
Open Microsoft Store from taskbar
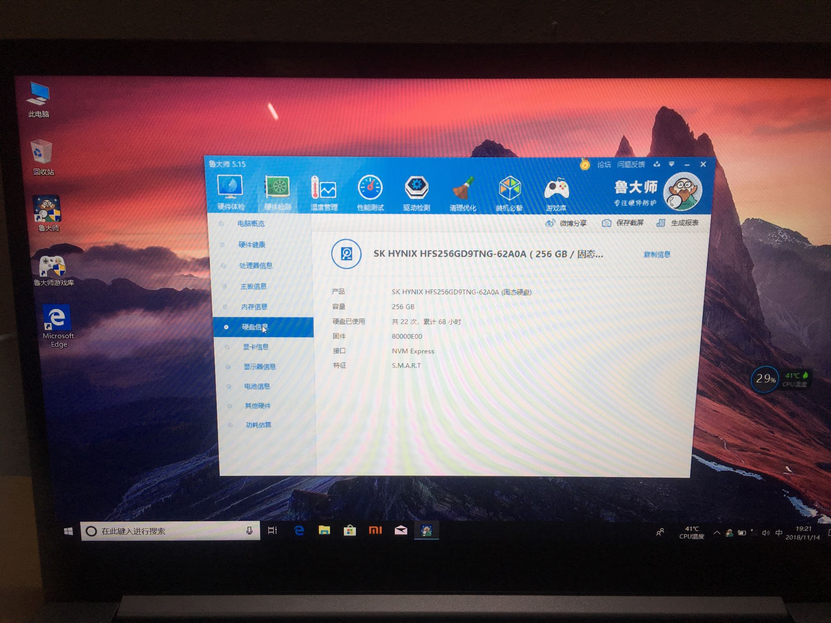point(350,530)
